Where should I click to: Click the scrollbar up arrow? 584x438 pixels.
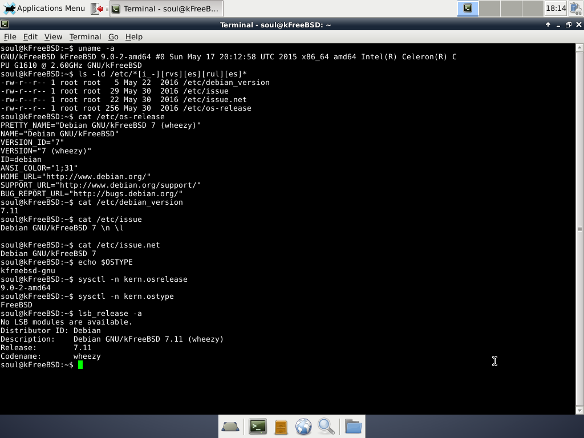coord(579,48)
